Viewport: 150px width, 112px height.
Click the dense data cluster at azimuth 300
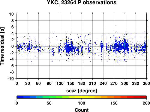[124, 45]
